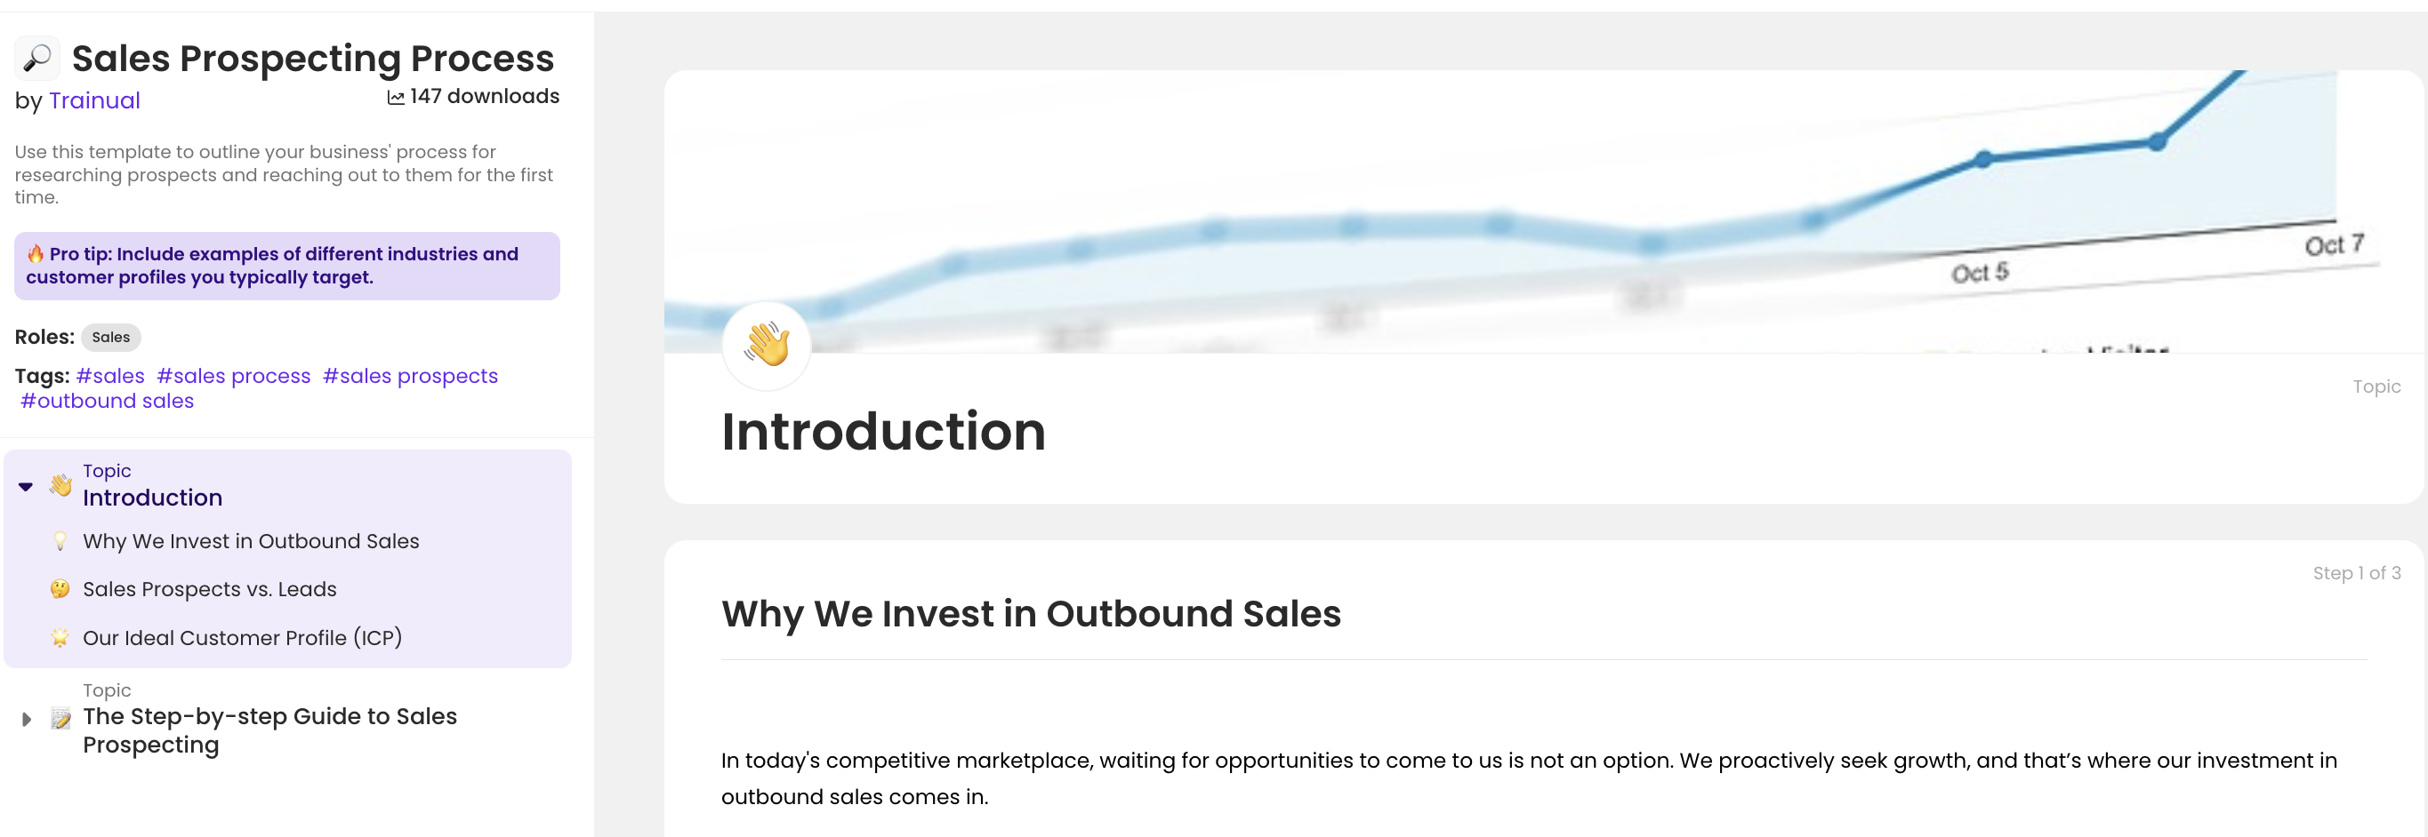
Task: Open the Introduction topic entry
Action: click(153, 497)
